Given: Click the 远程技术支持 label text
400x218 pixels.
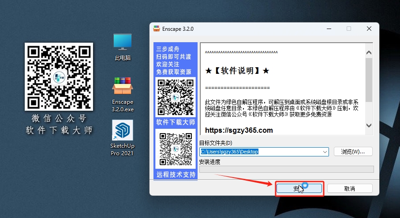Looking at the screenshot, I should (176, 175).
